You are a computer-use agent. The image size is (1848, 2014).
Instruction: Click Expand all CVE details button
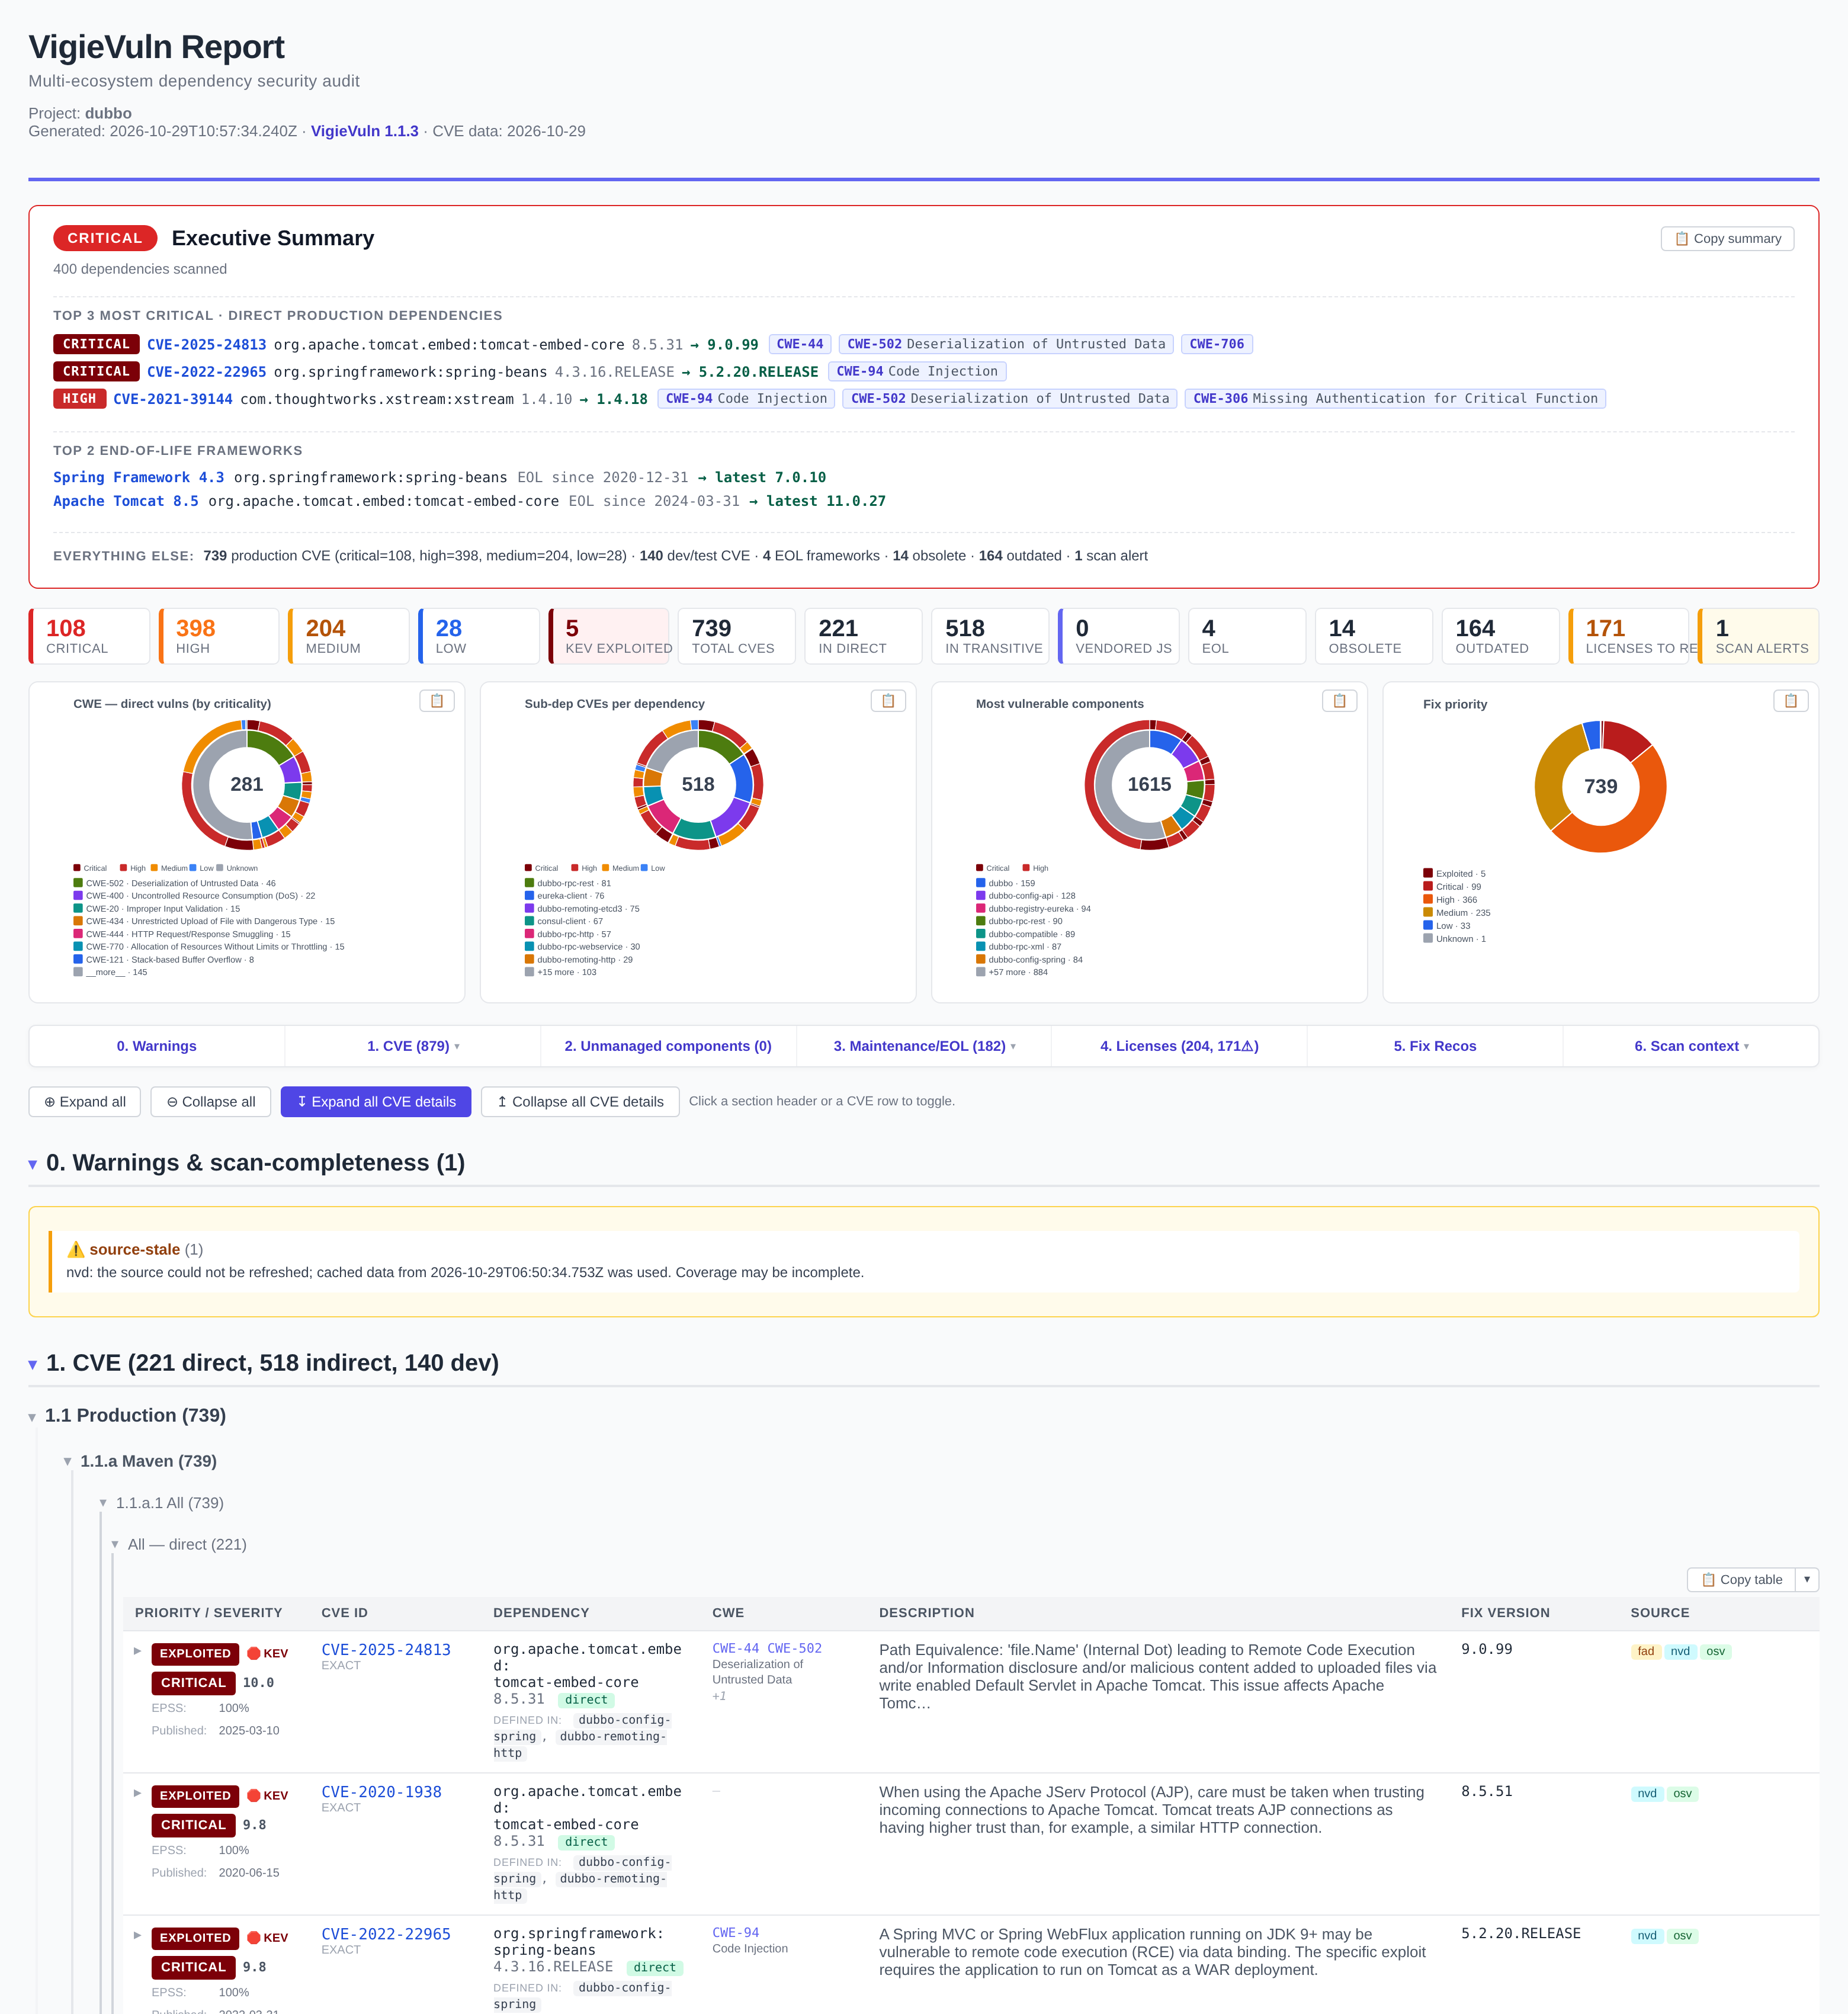coord(376,1102)
